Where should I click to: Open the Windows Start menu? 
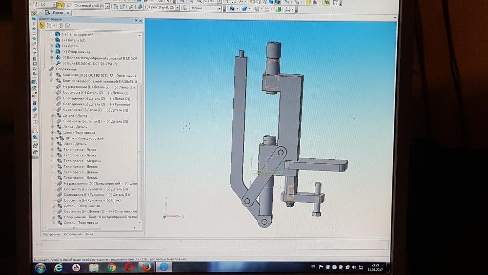coord(40,268)
